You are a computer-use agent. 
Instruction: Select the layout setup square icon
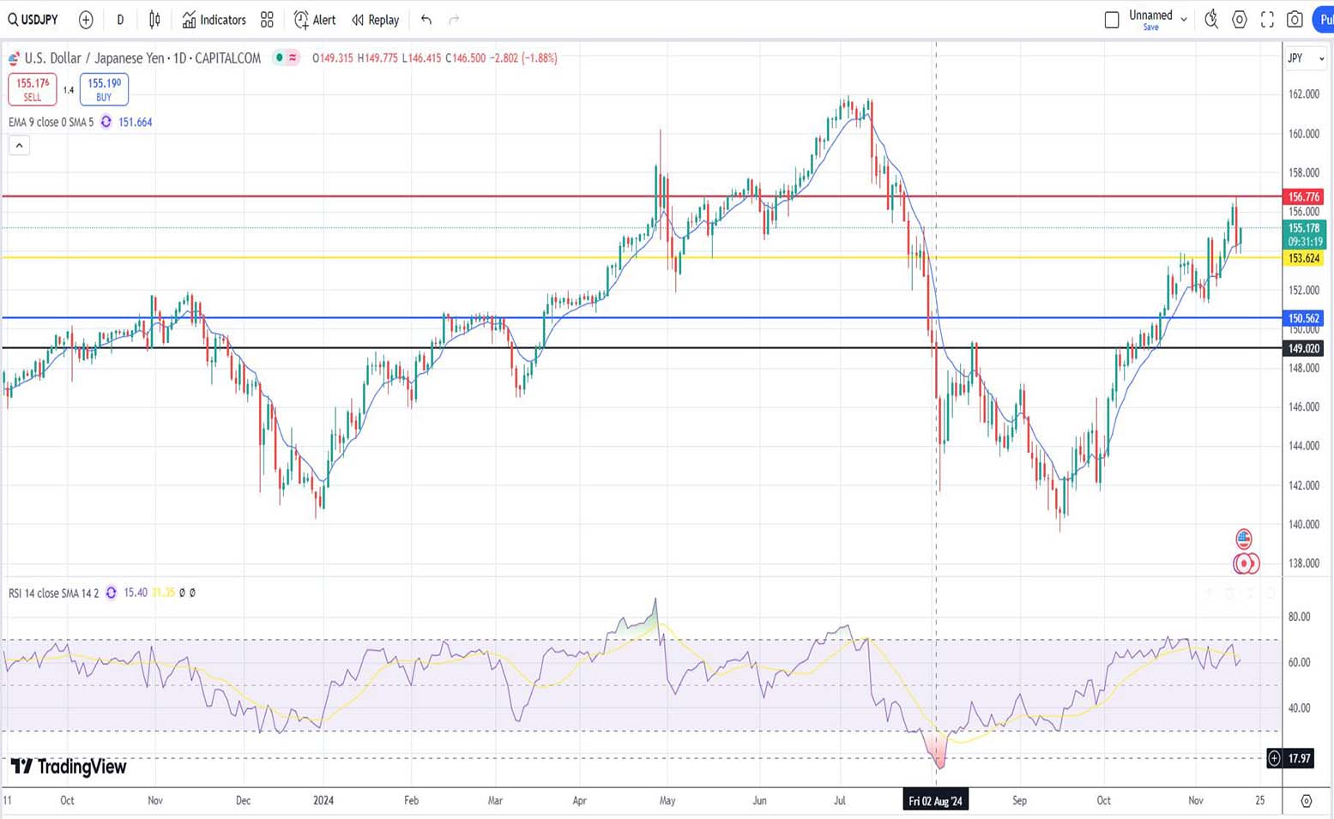coord(1112,20)
